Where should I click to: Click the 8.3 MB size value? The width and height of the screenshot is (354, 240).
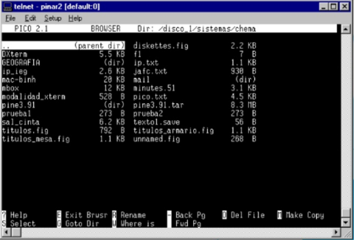tap(243, 105)
